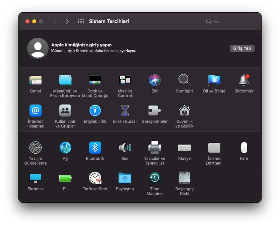The image size is (280, 227).
Task: Open the Ses sound preferences
Action: click(x=125, y=148)
